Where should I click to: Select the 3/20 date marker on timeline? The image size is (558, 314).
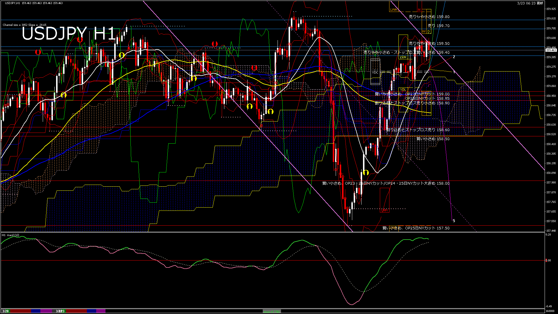[5, 311]
